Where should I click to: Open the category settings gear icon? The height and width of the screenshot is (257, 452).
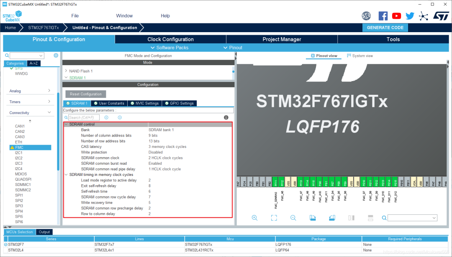pyautogui.click(x=56, y=55)
